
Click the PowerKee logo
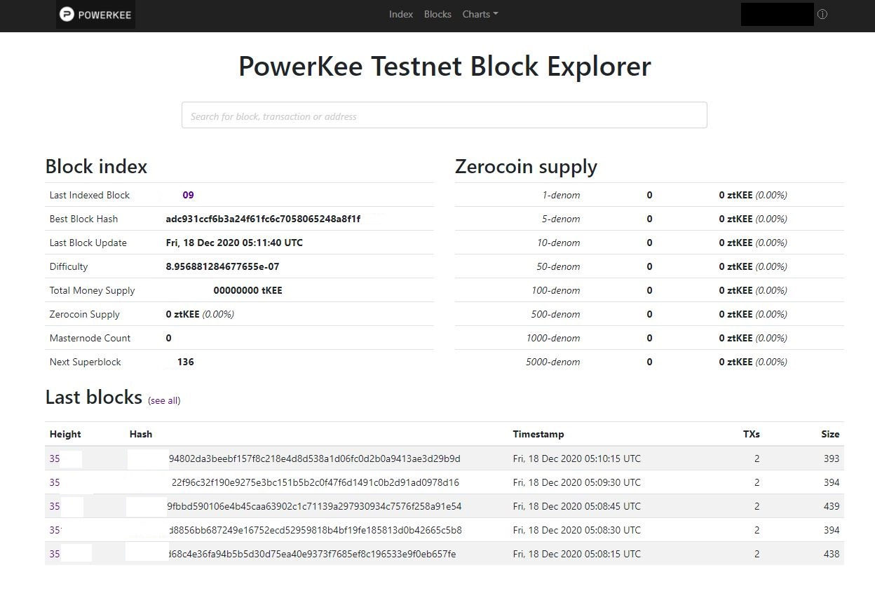95,14
